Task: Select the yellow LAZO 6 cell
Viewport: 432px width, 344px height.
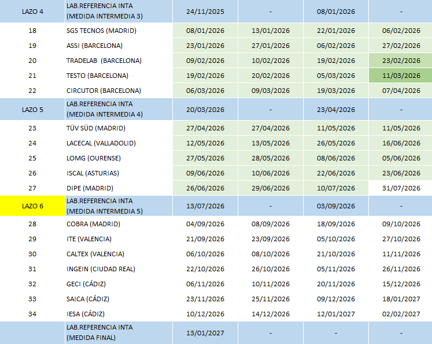Action: pos(32,206)
